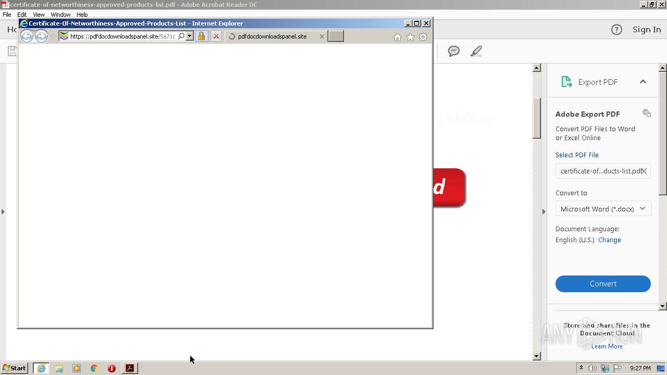
Task: Open Acrobat help question mark icon
Action: point(616,30)
